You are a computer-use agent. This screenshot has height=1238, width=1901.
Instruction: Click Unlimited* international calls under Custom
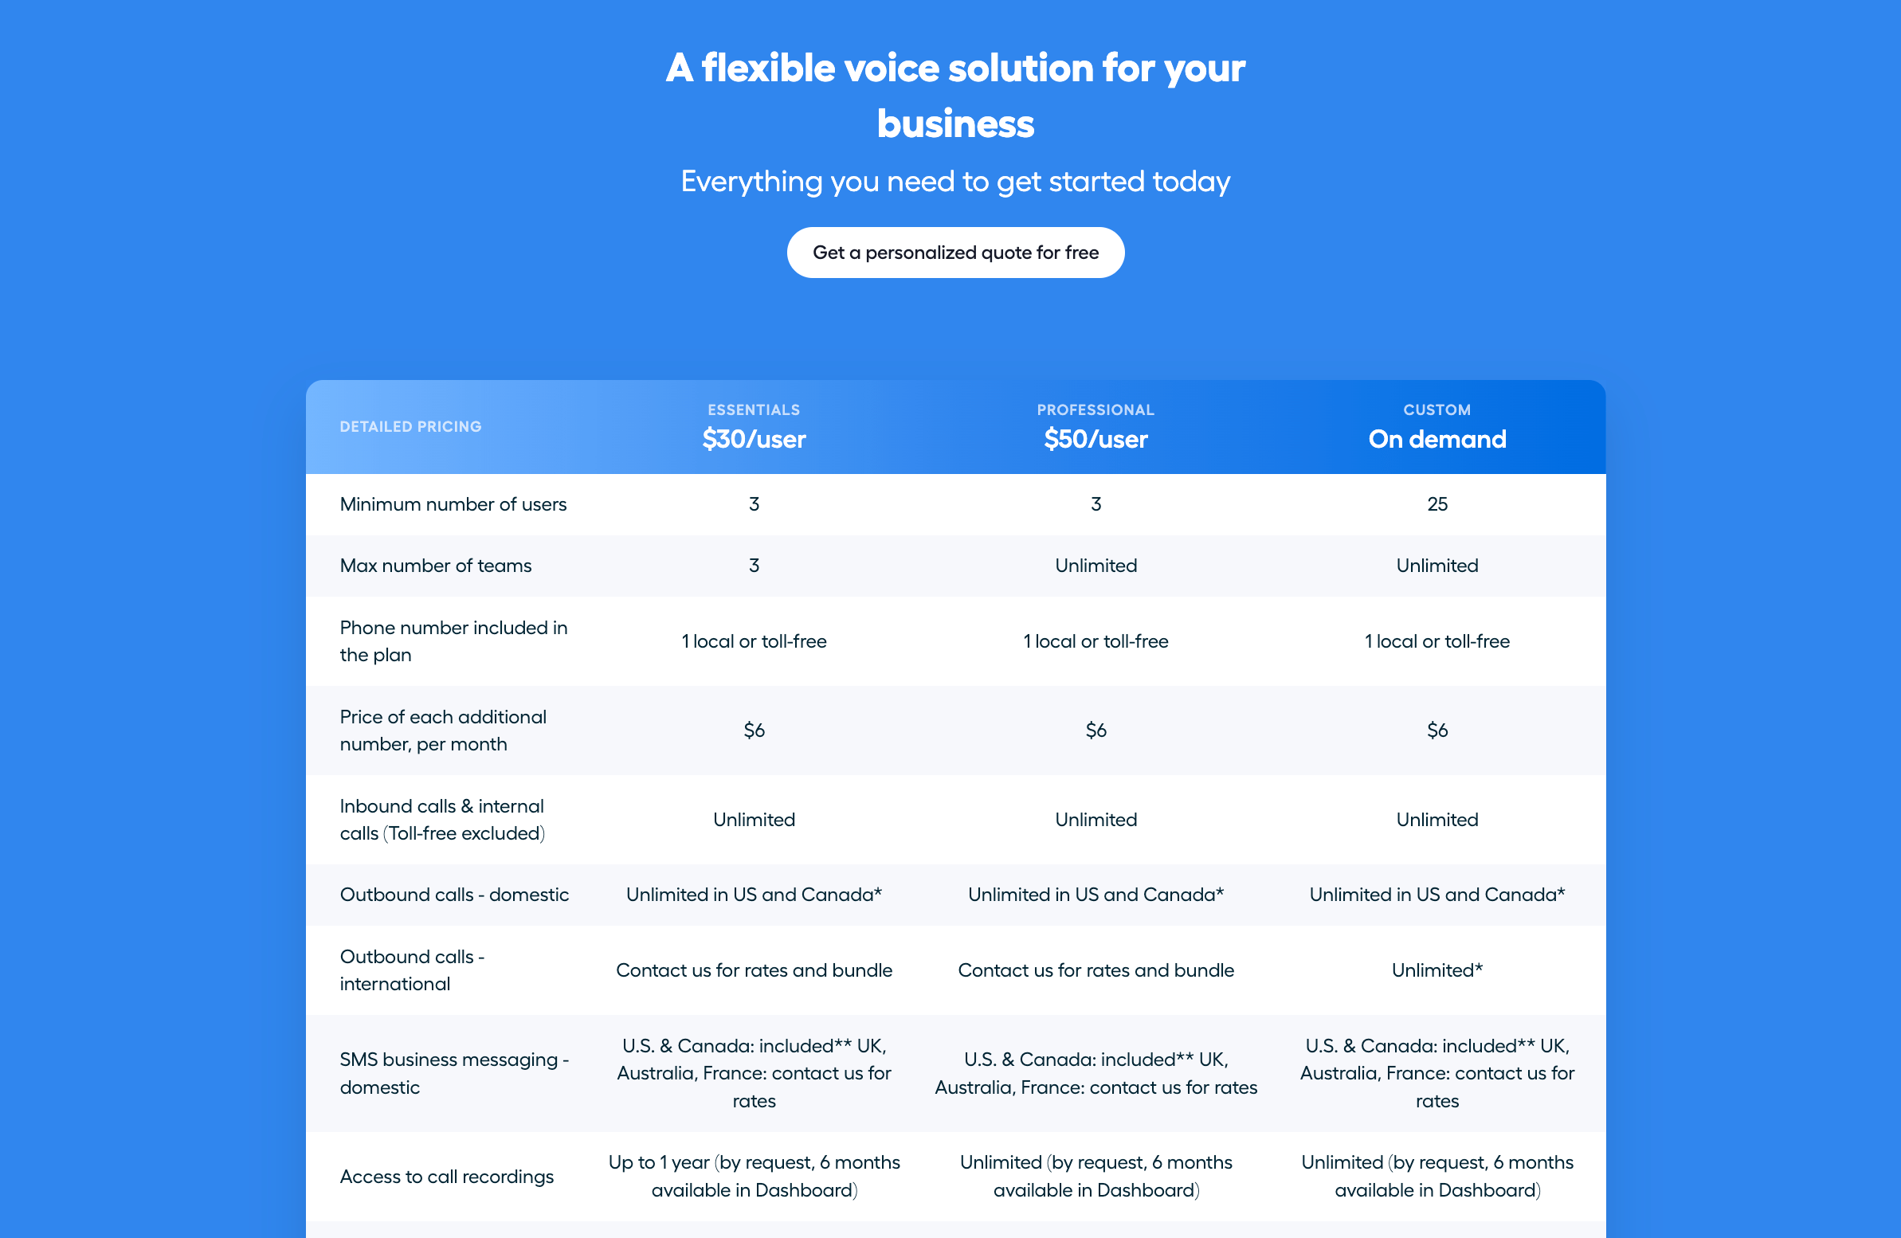pyautogui.click(x=1437, y=970)
